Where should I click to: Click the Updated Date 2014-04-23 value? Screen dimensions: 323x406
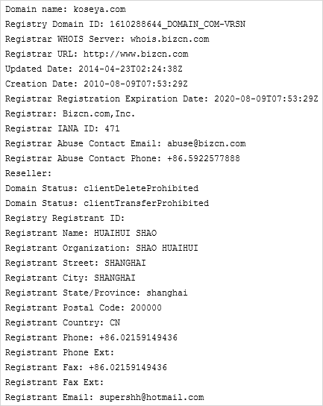(131, 69)
